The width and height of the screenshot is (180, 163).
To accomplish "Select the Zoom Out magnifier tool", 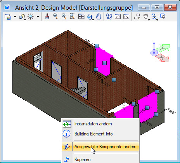I will (x=64, y=17).
